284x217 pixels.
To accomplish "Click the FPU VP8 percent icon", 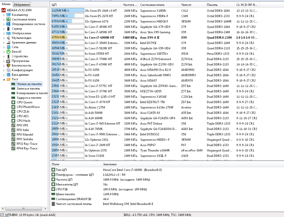I will click(13, 125).
